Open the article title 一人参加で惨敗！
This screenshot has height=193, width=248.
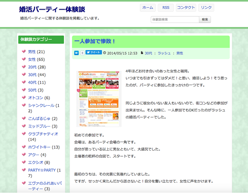coord(95,41)
